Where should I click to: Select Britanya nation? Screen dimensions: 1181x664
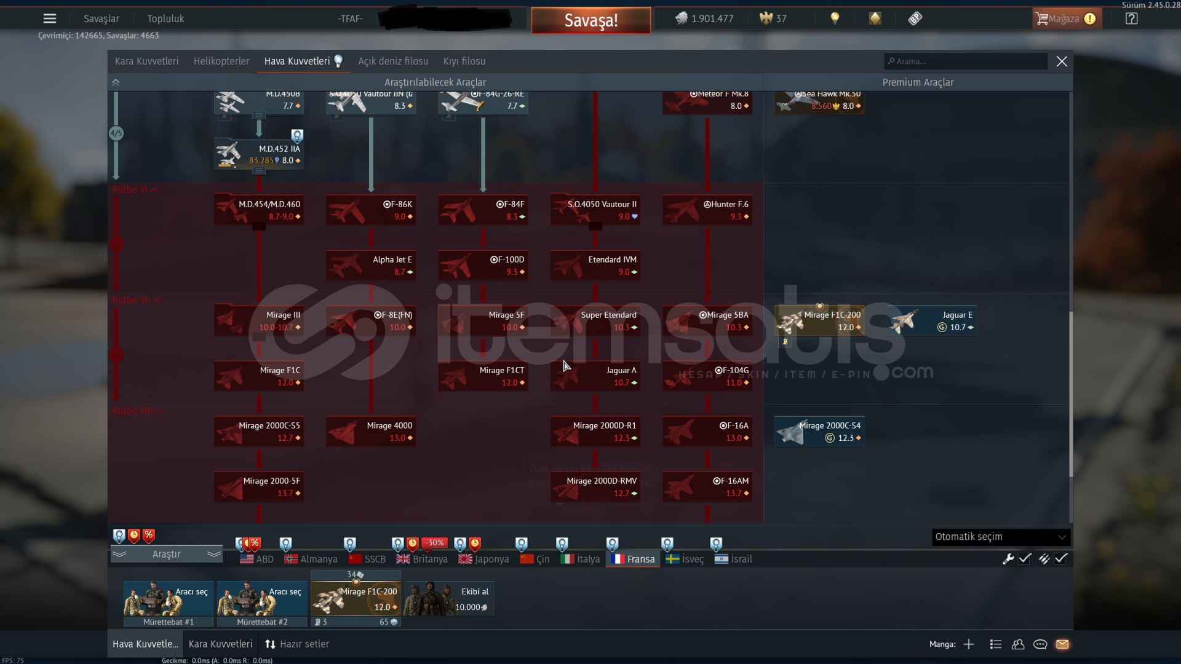point(422,559)
